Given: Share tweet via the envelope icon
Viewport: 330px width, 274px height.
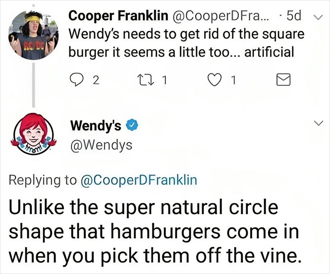Looking at the screenshot, I should [x=281, y=81].
